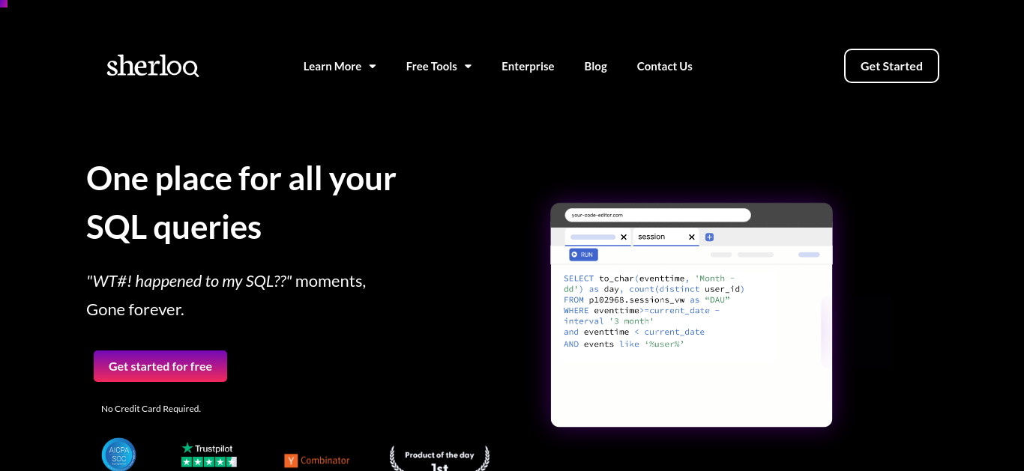
Task: Close the first unnamed editor tab
Action: (624, 237)
